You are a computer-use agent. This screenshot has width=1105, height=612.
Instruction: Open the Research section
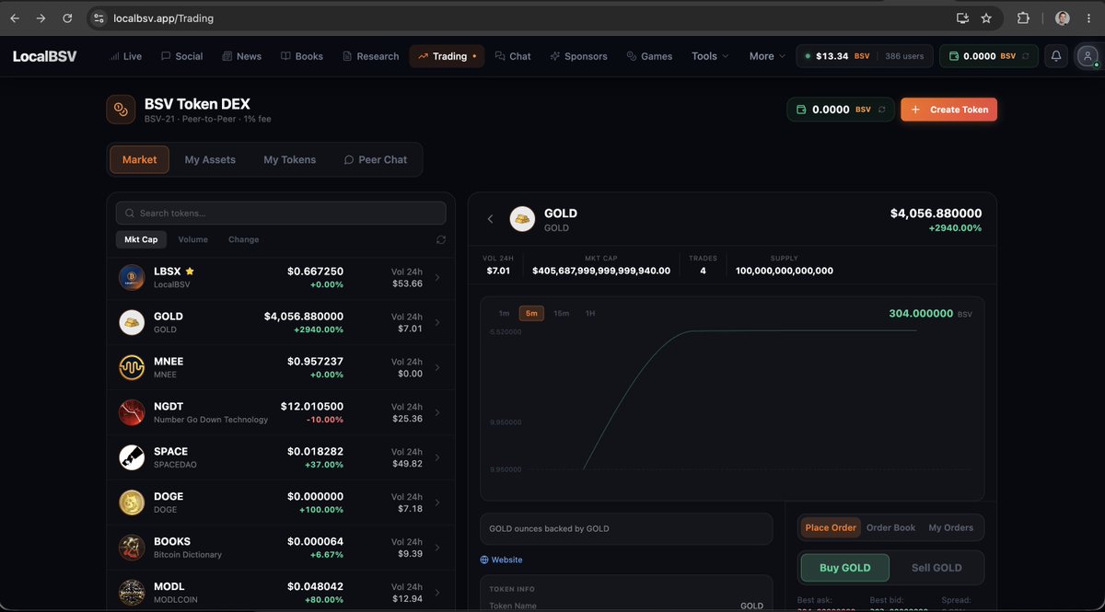(x=370, y=56)
